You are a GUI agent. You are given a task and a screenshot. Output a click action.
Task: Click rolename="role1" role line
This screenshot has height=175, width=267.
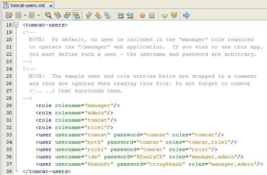pos(74,127)
